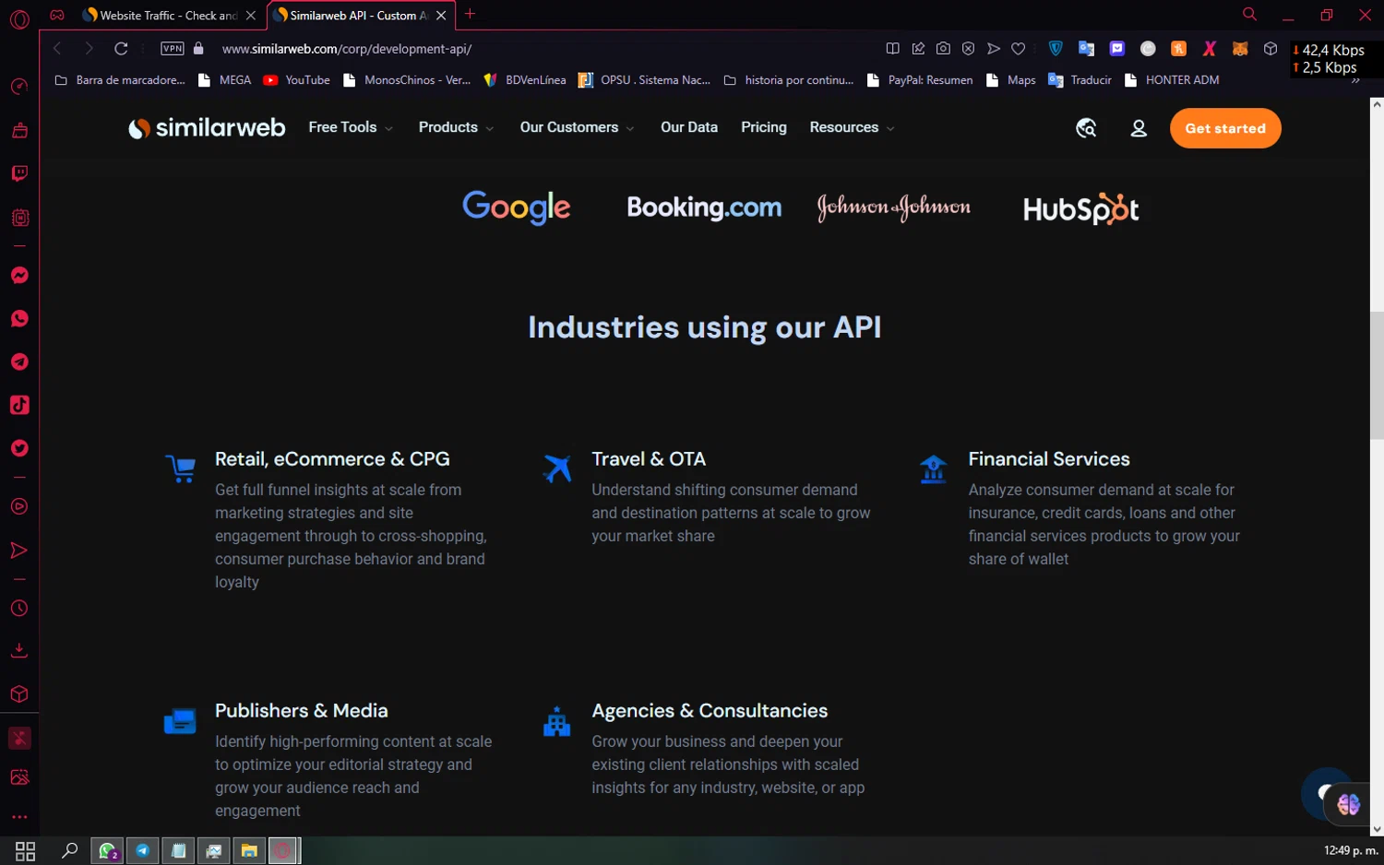The width and height of the screenshot is (1384, 865).
Task: Expand the Free Tools dropdown menu
Action: coord(351,127)
